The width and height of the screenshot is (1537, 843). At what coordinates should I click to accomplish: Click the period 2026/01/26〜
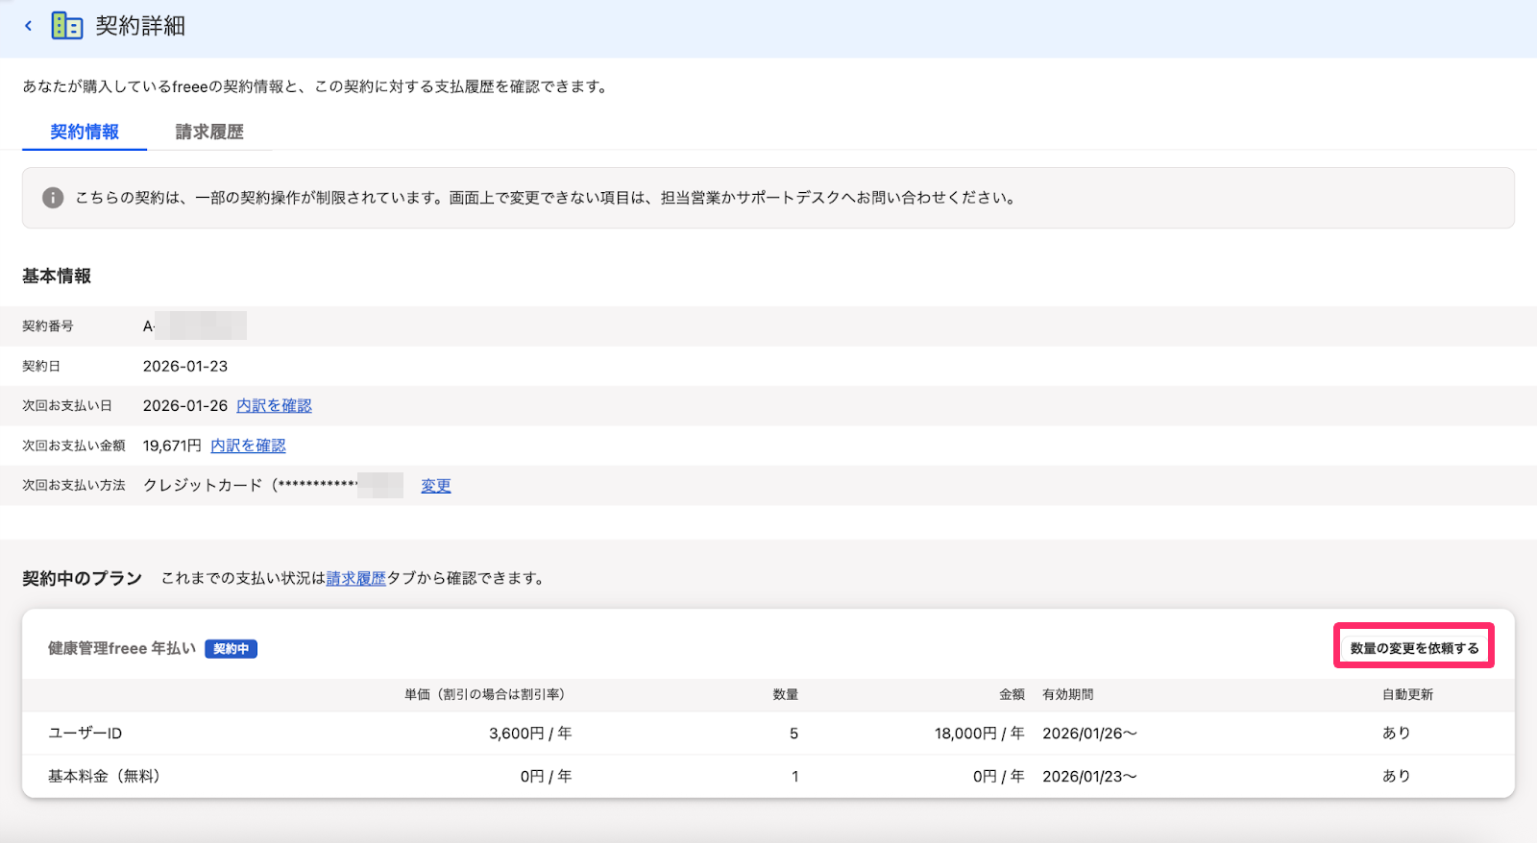tap(1089, 734)
